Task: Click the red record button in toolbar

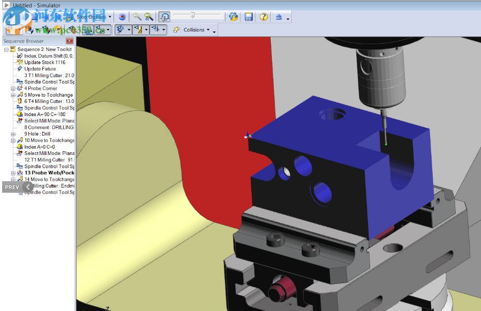Action: tap(122, 17)
